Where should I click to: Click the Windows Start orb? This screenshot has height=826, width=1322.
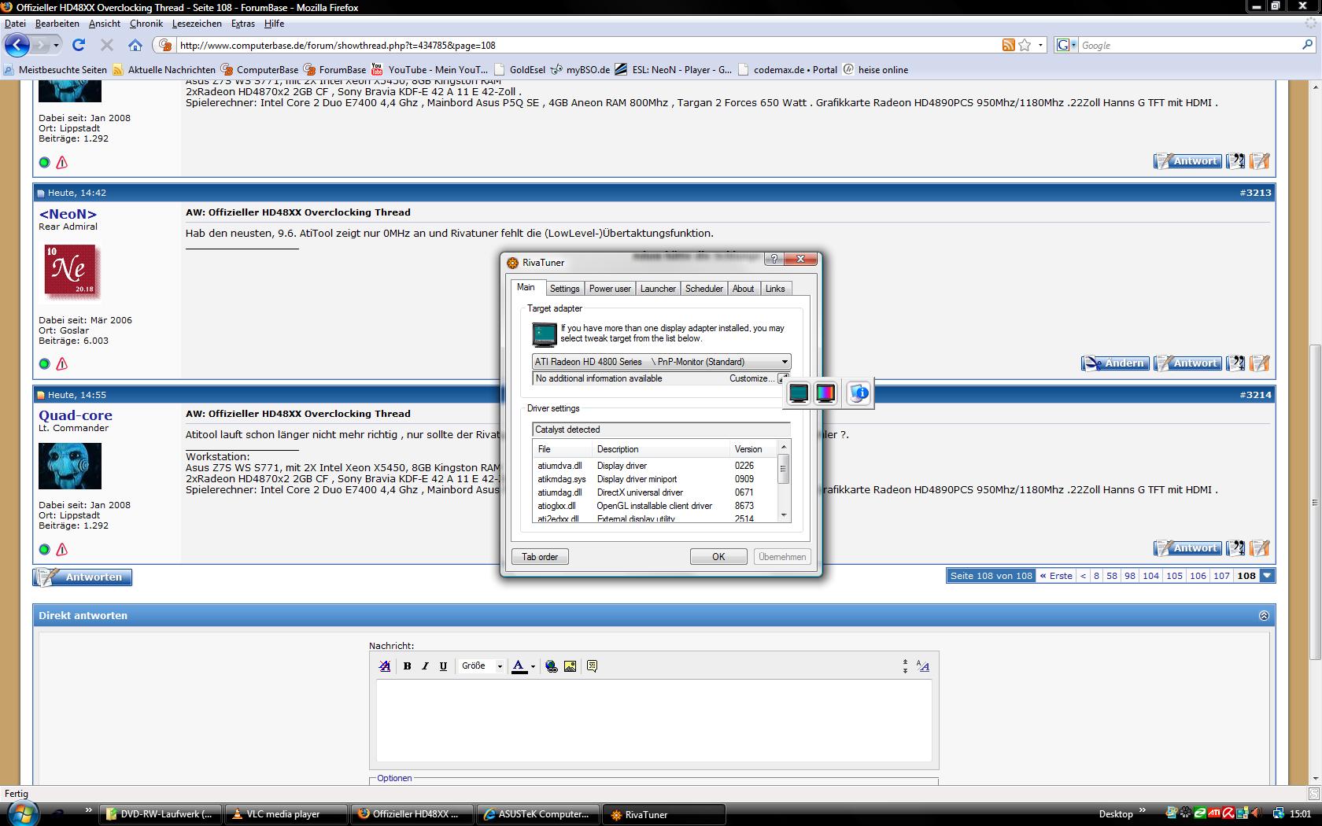pos(21,813)
